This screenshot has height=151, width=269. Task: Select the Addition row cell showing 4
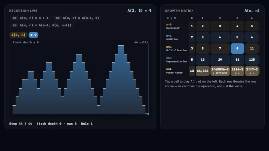[220, 37]
